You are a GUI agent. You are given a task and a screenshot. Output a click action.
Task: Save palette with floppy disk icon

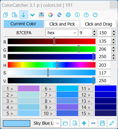(x=103, y=123)
